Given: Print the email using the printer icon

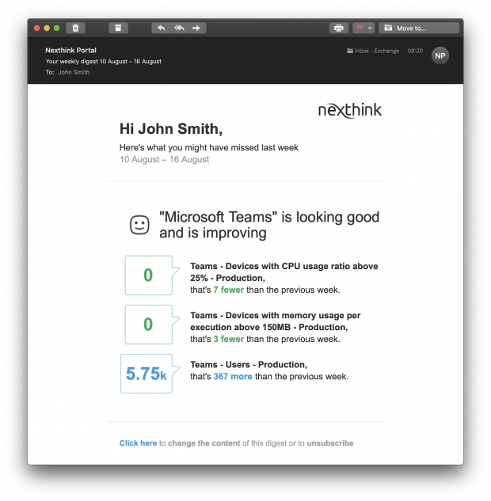Looking at the screenshot, I should [x=339, y=28].
